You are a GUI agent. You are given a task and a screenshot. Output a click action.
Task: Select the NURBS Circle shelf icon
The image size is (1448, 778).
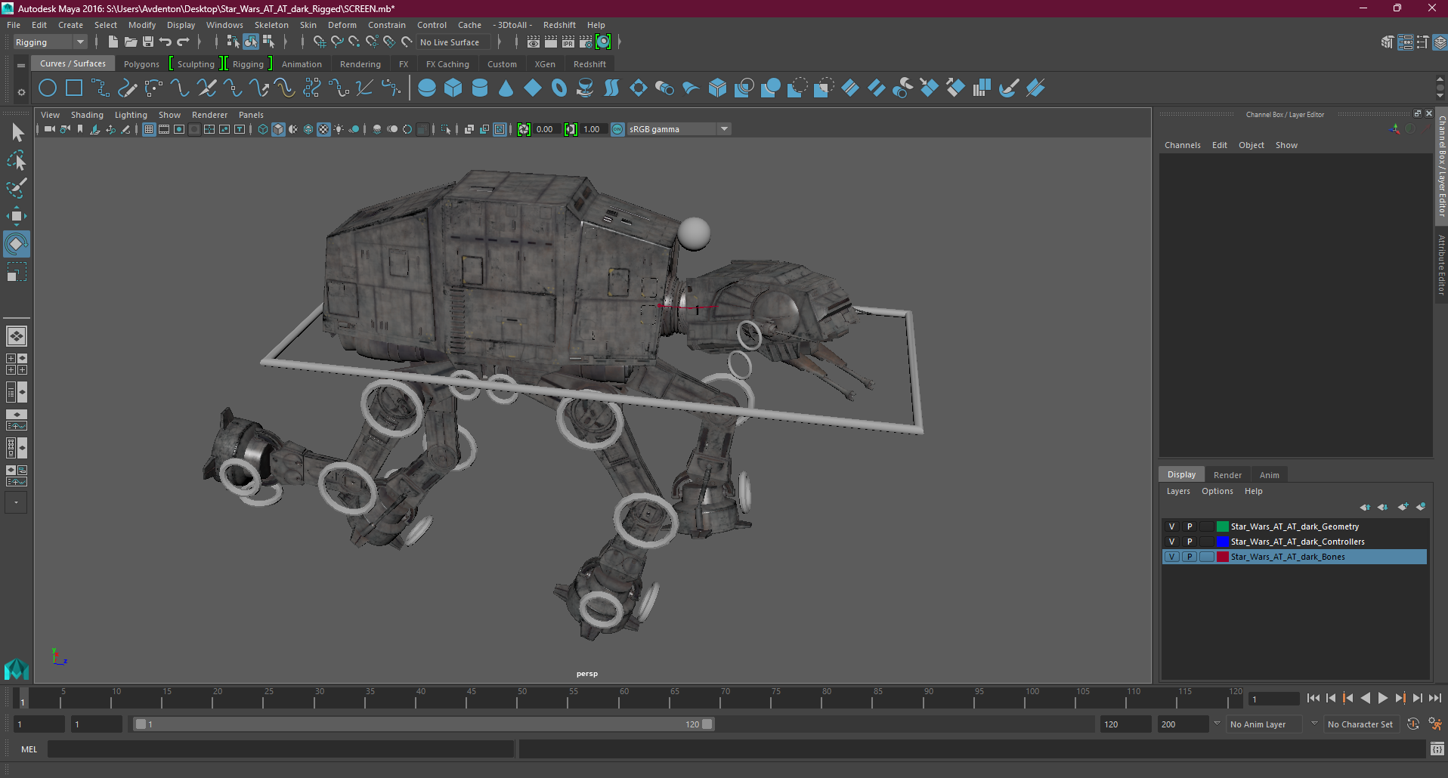48,88
